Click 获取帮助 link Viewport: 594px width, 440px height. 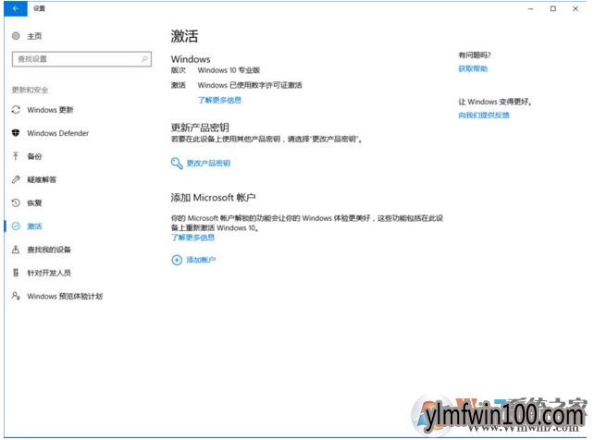pos(473,68)
